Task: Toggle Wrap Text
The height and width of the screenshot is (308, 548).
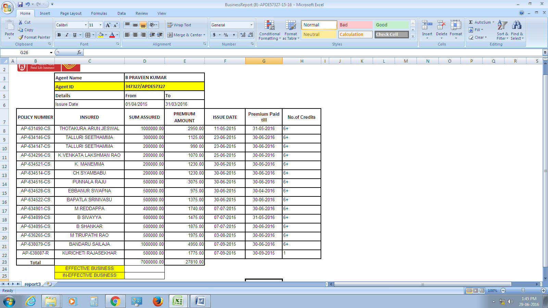Action: [179, 25]
